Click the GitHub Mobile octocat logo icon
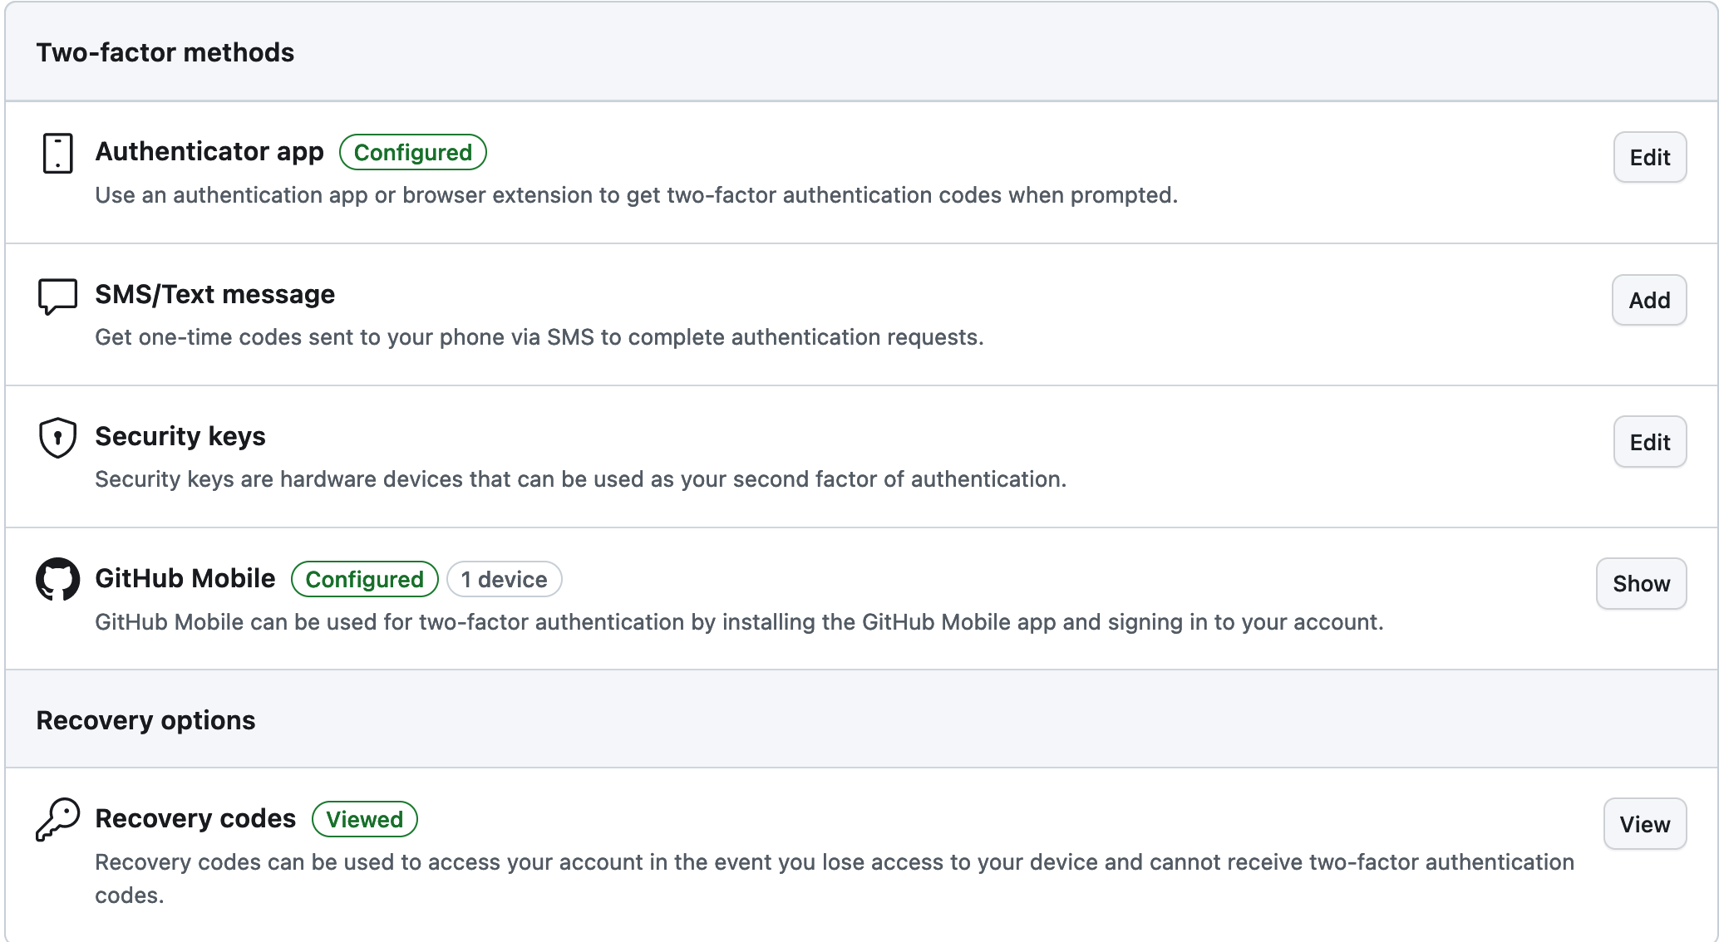Image resolution: width=1719 pixels, height=942 pixels. point(57,580)
